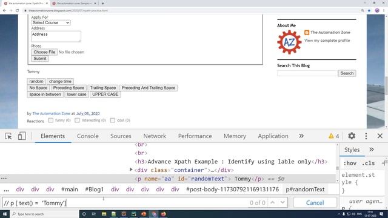
Task: Click the Preceding And Trailing Space button
Action: 149,88
